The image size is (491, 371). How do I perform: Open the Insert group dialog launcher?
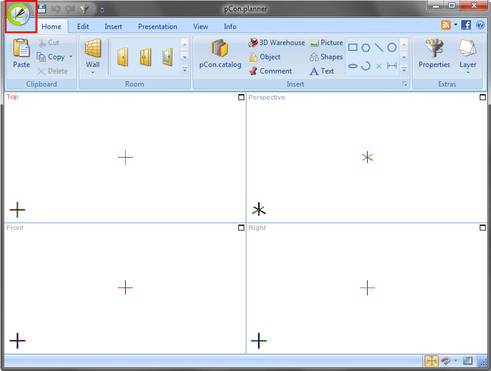point(404,84)
